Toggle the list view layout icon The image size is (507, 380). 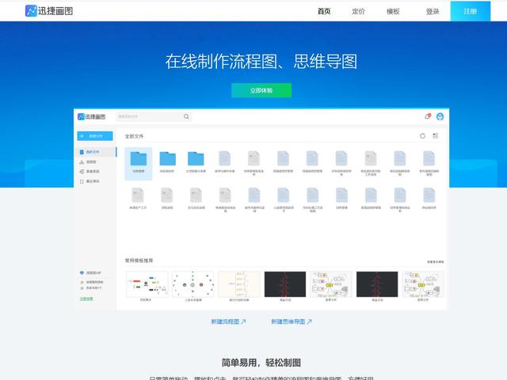point(435,135)
